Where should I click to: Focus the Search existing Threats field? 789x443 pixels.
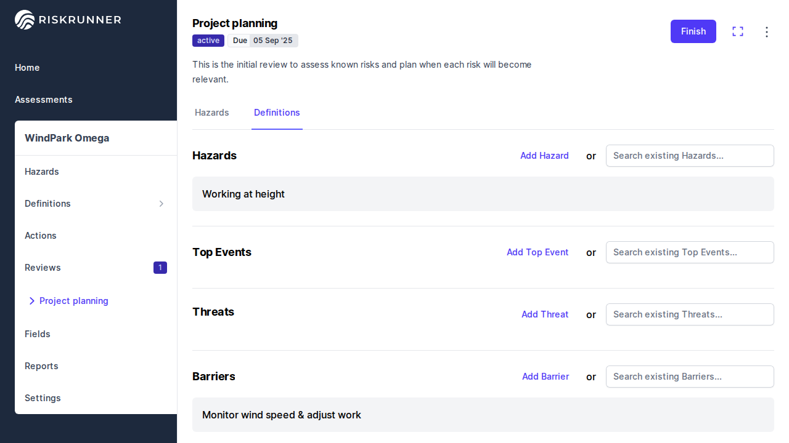point(690,314)
